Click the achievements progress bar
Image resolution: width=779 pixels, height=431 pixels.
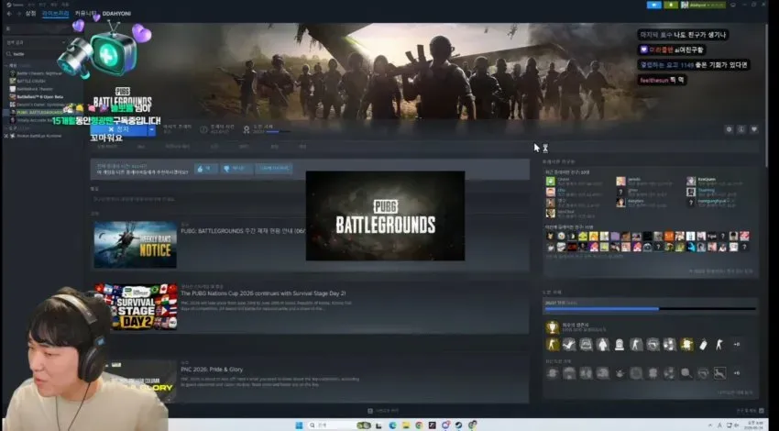pyautogui.click(x=651, y=309)
